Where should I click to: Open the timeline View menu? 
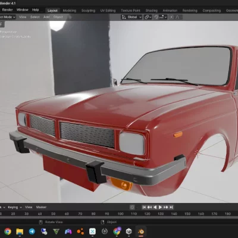tap(29, 207)
